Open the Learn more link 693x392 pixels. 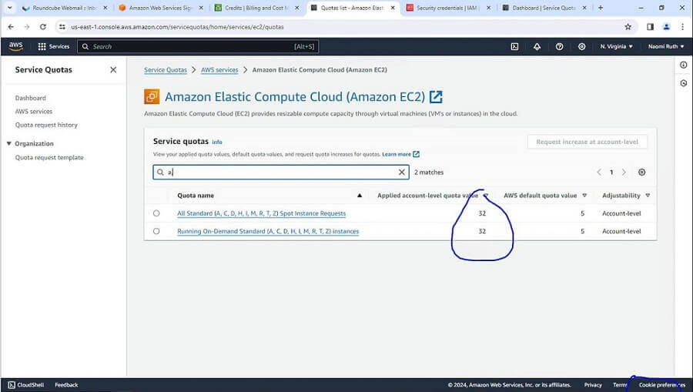pyautogui.click(x=400, y=154)
